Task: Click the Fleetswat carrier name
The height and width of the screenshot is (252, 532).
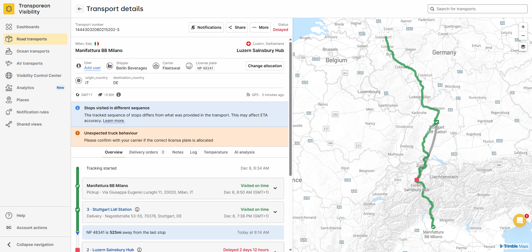Action: (x=172, y=68)
